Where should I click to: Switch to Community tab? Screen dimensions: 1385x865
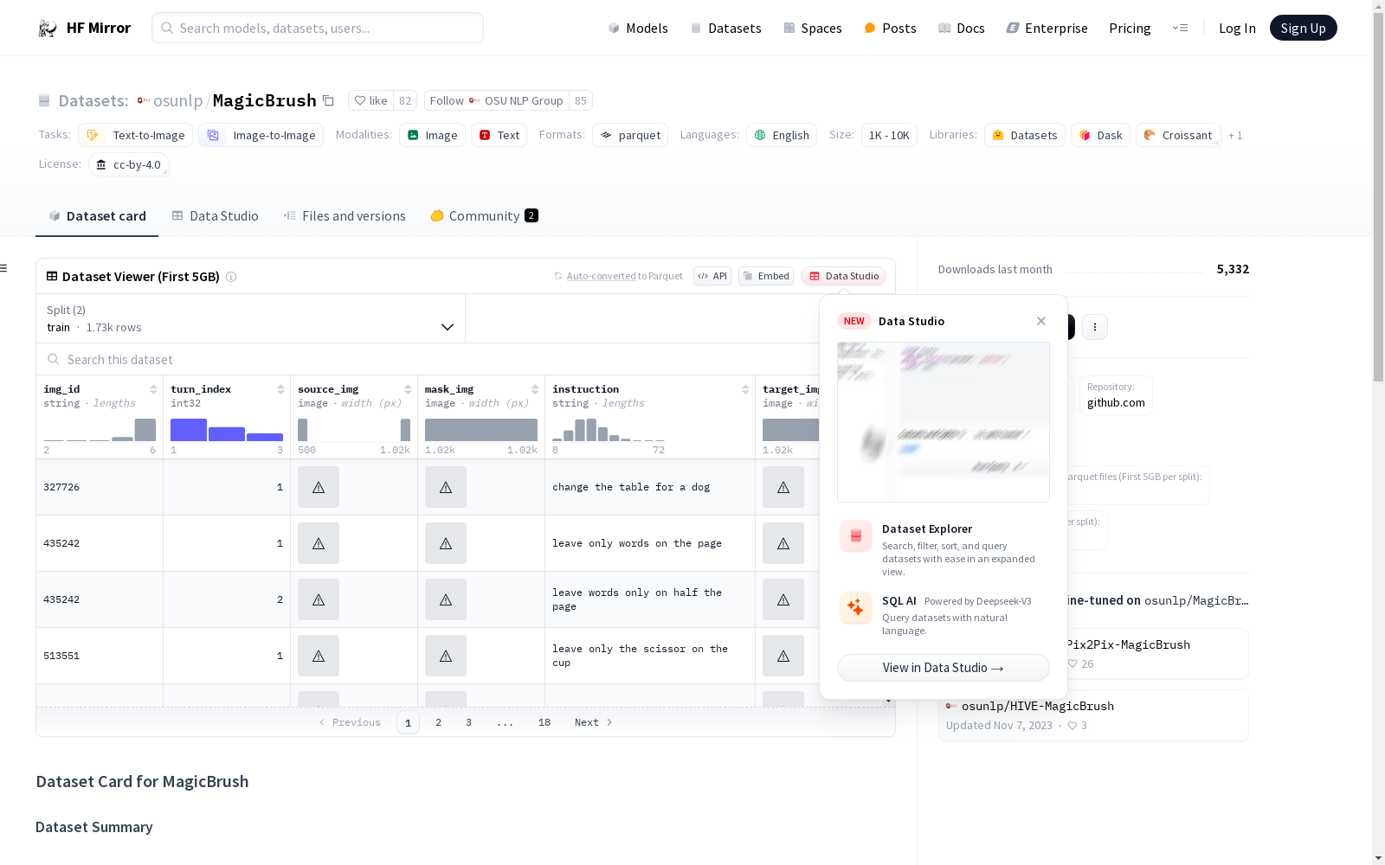(x=484, y=215)
